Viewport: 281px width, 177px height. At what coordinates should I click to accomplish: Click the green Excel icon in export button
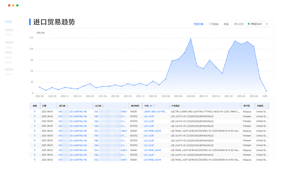(249, 24)
